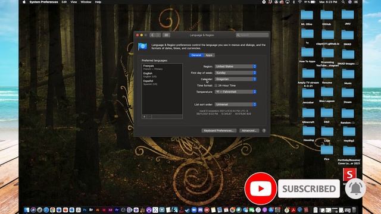Click the battery indicator in the menu bar

click(x=310, y=2)
